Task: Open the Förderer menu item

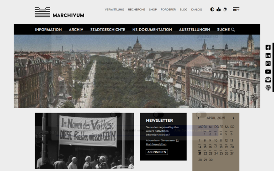Action: (x=168, y=10)
